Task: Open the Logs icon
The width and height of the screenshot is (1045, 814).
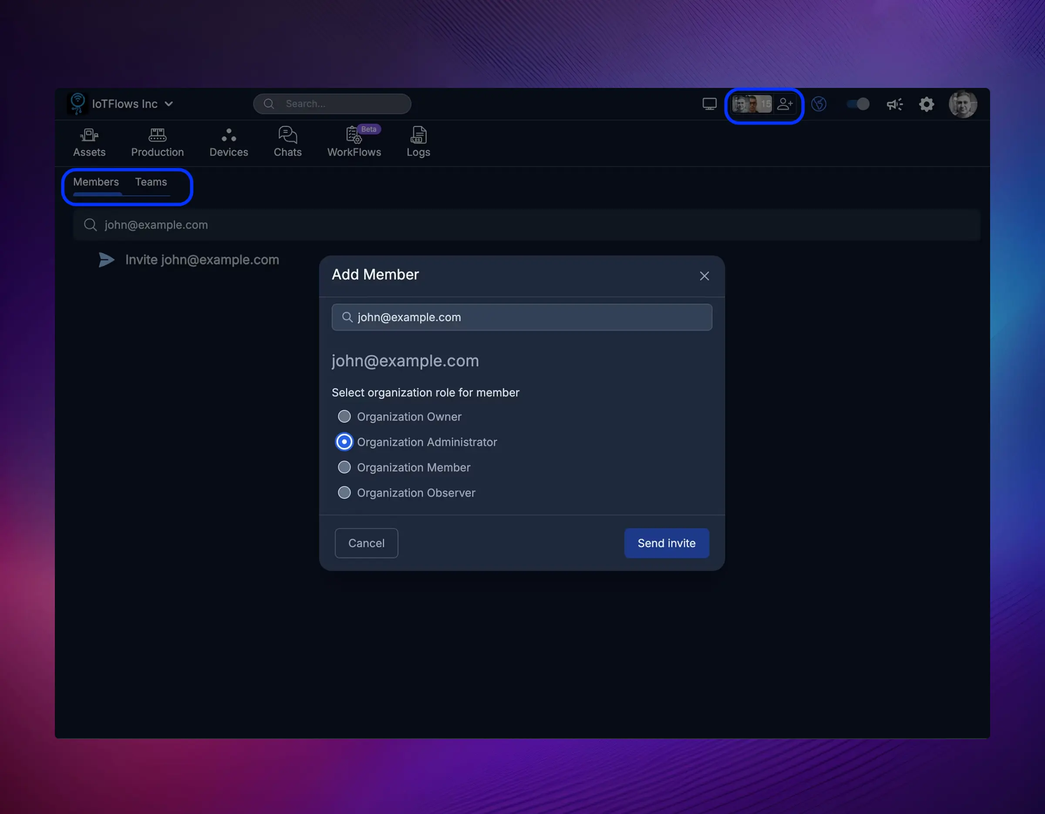Action: (418, 136)
